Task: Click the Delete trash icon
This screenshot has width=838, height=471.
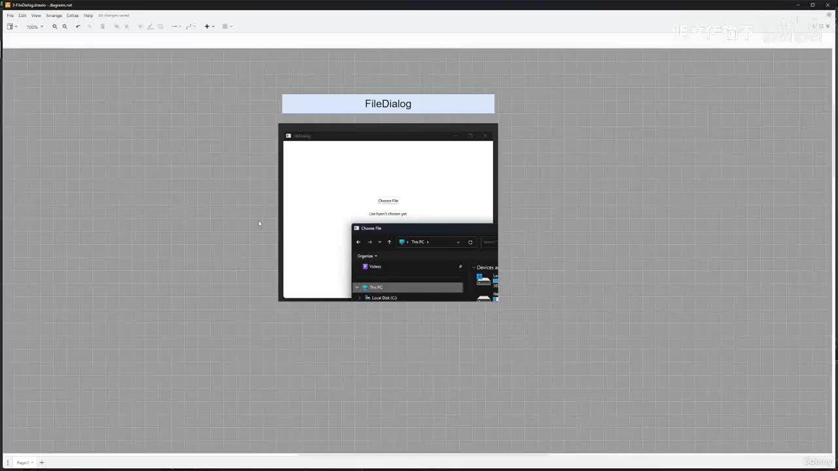Action: 102,26
